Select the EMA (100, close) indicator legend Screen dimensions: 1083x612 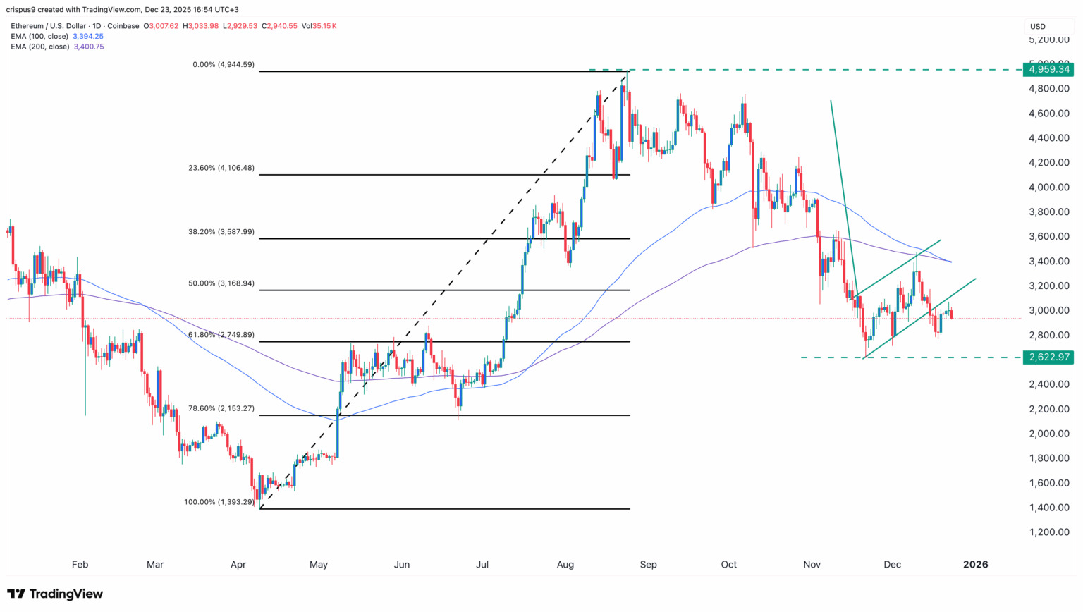(40, 36)
